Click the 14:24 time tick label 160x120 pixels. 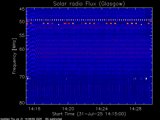pos(102,109)
